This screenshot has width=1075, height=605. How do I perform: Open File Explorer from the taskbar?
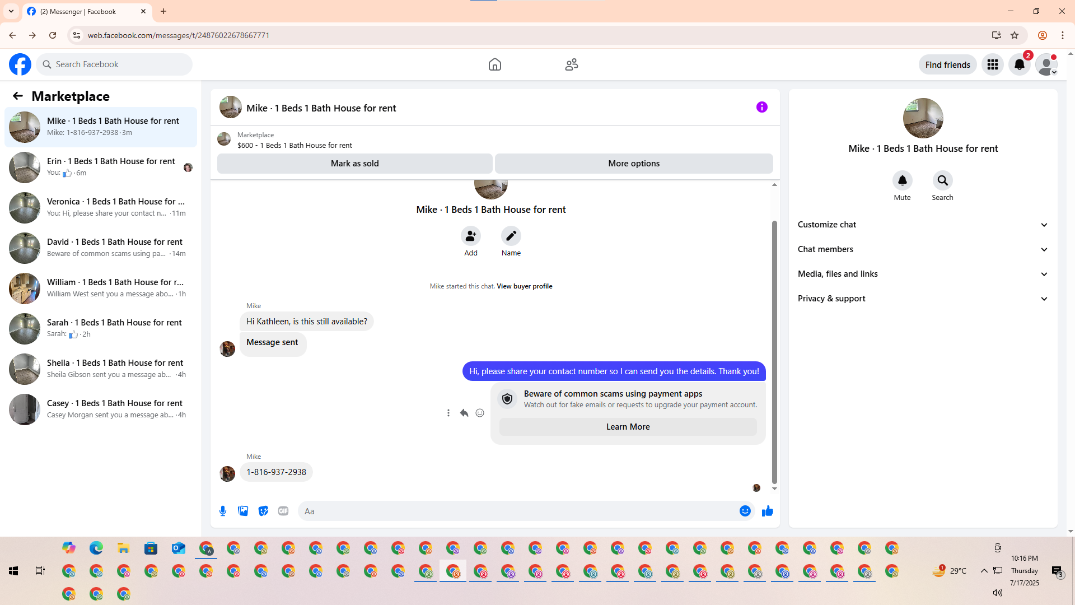coord(123,548)
